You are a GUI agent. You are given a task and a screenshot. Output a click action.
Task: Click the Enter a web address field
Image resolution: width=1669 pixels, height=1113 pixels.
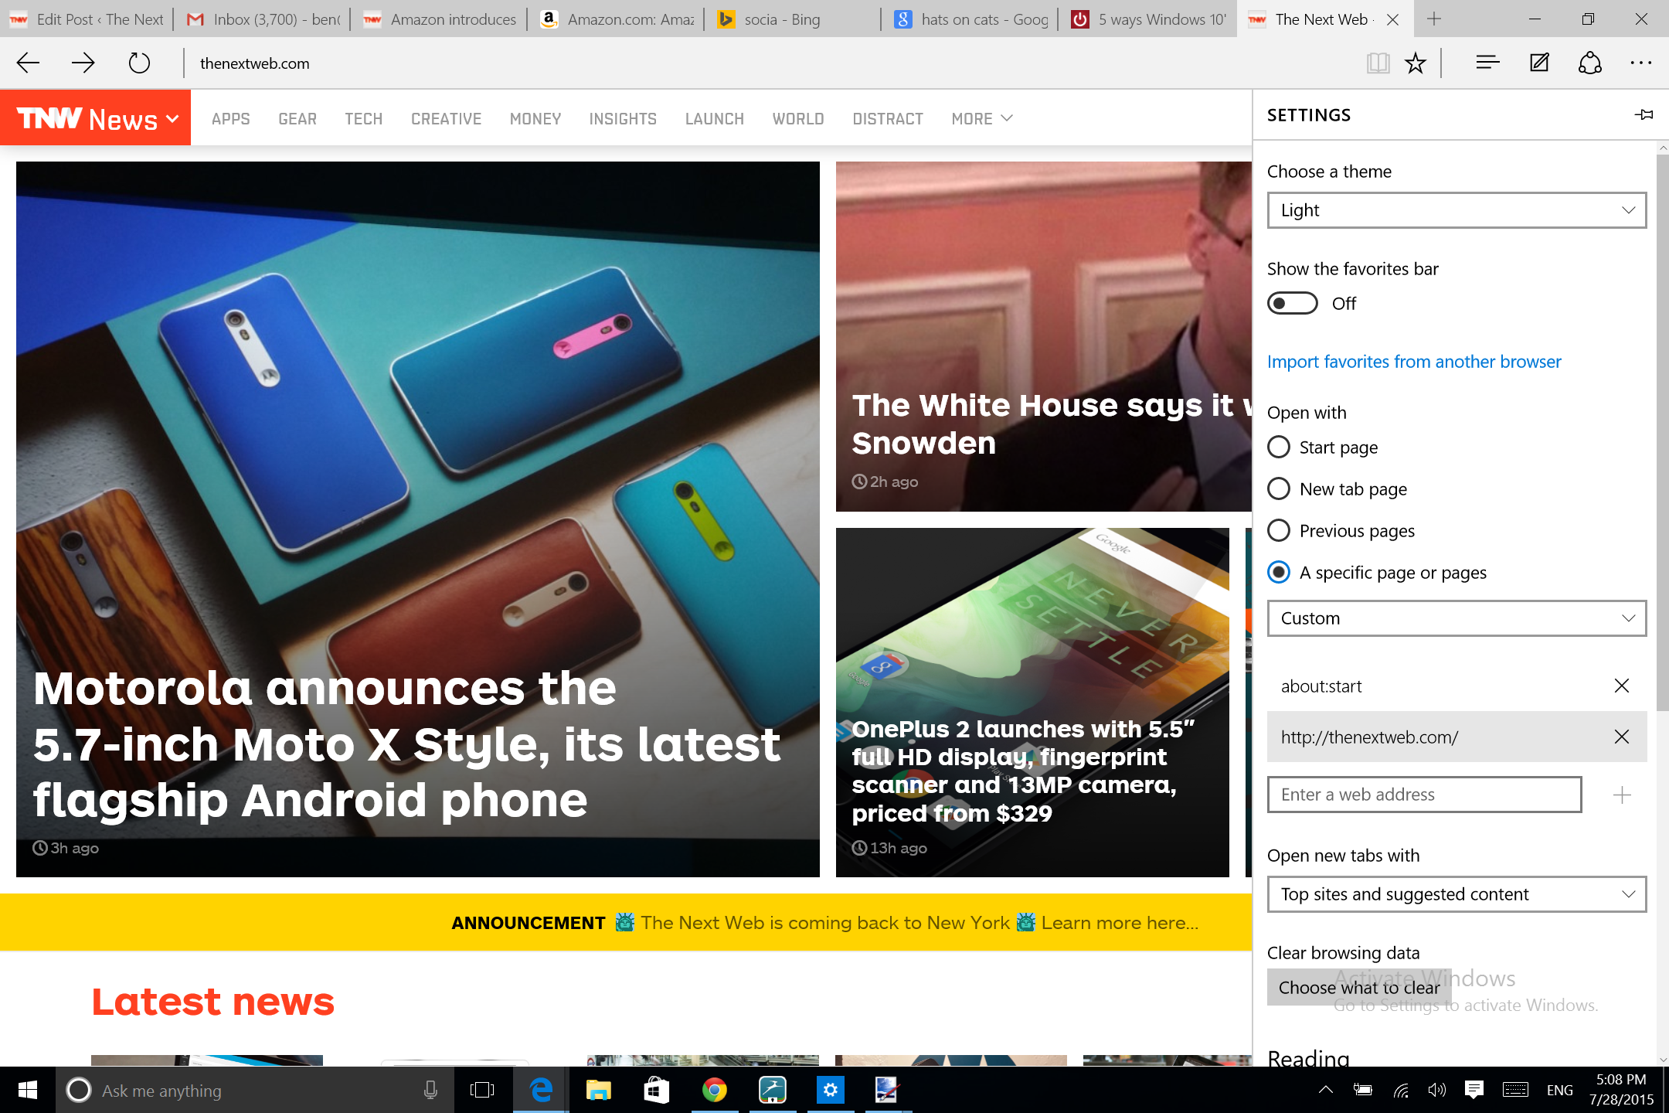tap(1424, 795)
